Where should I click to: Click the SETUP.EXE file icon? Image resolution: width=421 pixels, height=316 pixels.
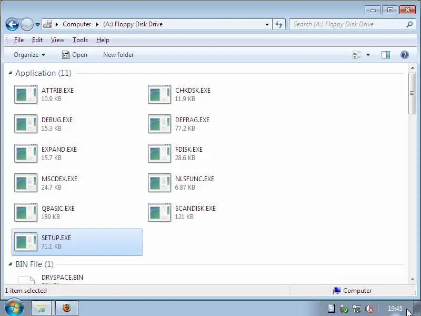tap(26, 242)
